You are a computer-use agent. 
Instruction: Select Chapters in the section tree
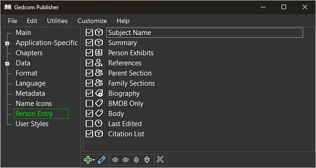coord(29,53)
